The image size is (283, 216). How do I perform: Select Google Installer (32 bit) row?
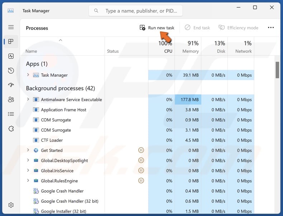137,211
